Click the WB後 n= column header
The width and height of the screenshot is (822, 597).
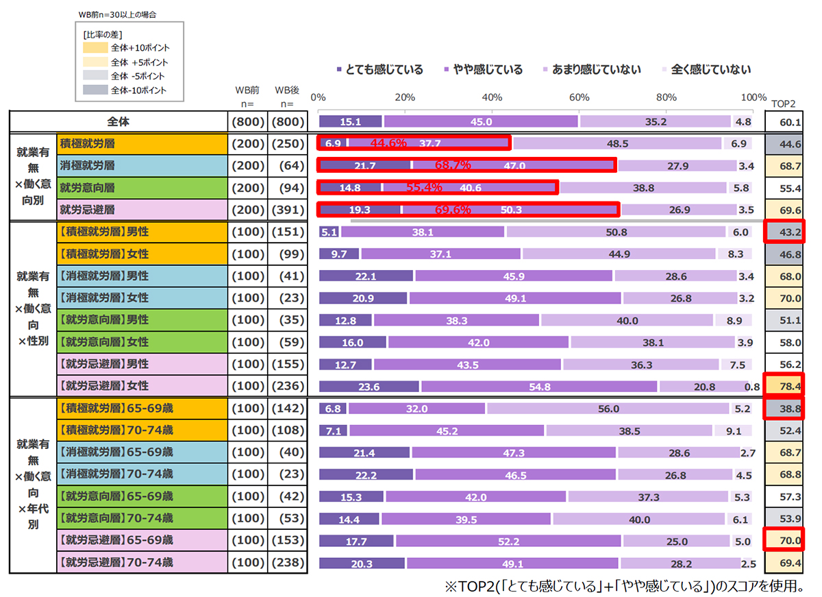click(x=284, y=97)
